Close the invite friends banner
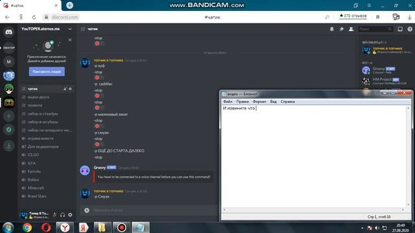Screen dimensions: 415x233 (70, 40)
